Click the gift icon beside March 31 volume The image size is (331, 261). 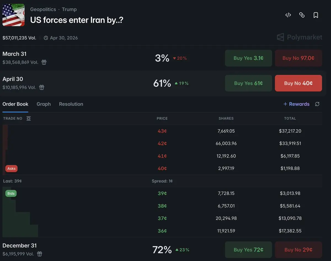pyautogui.click(x=44, y=62)
